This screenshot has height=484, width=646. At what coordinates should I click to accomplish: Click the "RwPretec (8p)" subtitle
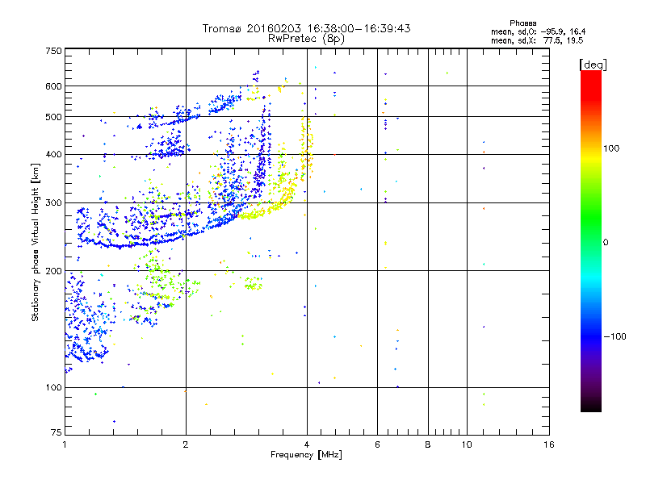(x=306, y=39)
